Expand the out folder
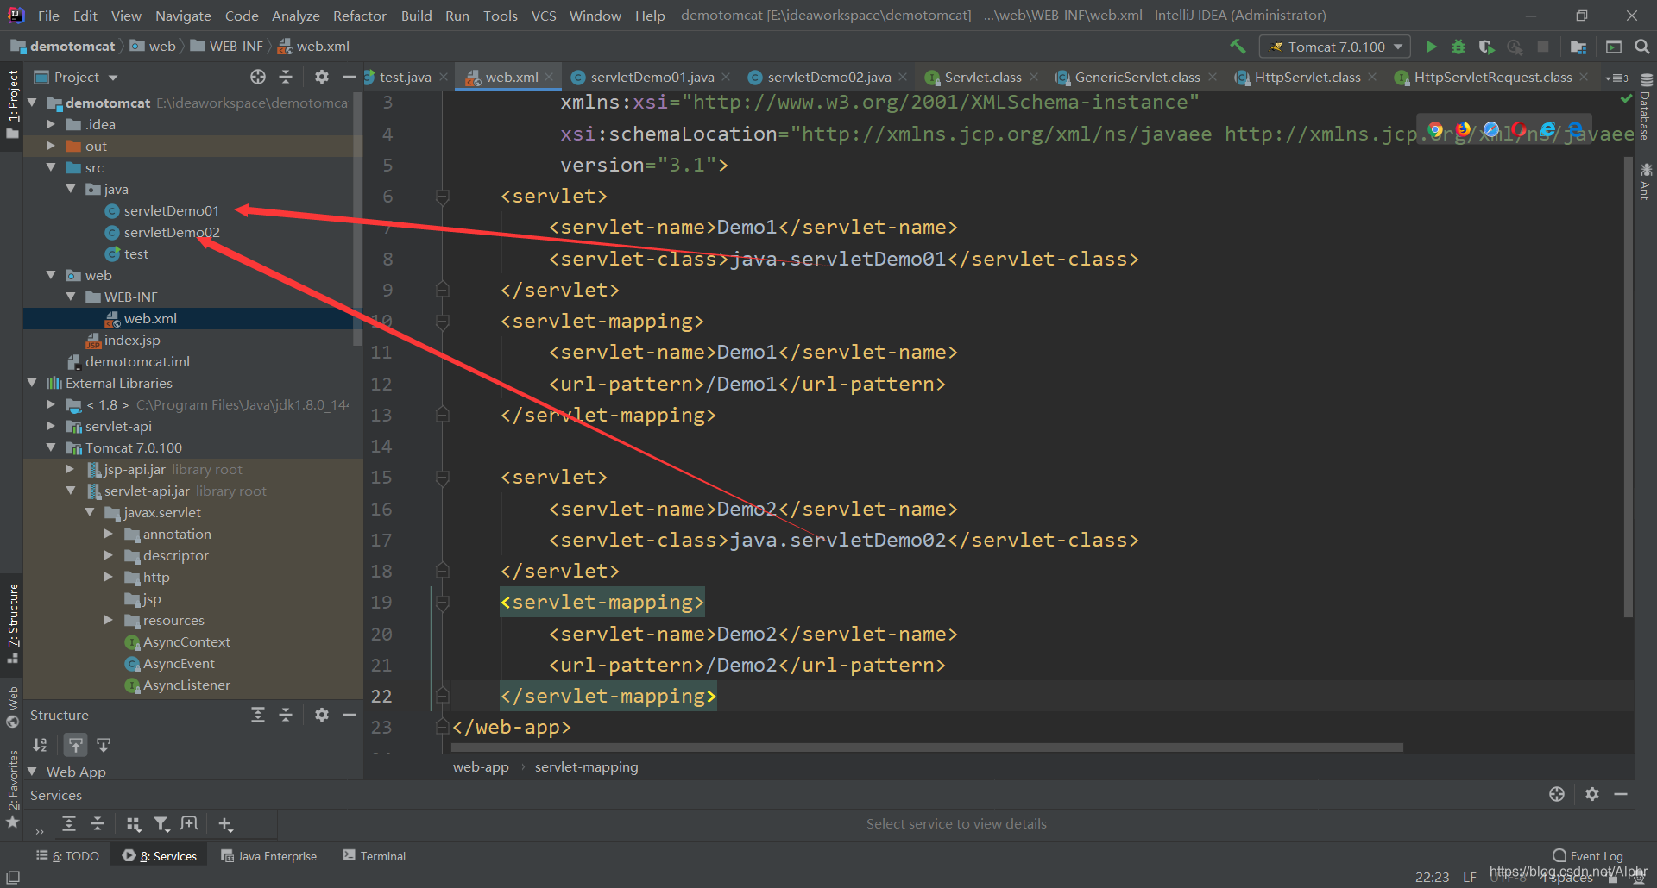 tap(51, 146)
